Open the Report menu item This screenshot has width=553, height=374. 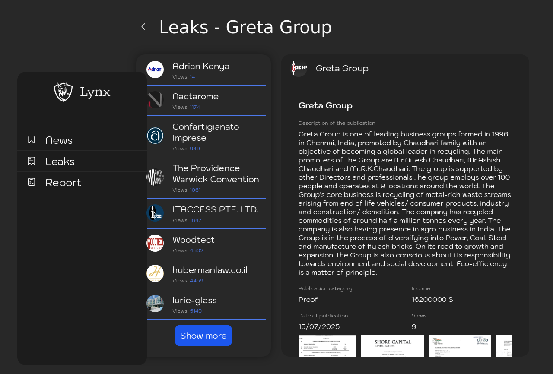coord(82,182)
